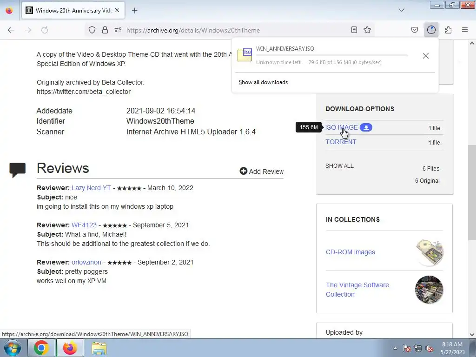Image resolution: width=476 pixels, height=357 pixels.
Task: Click the padlock site security icon
Action: tap(105, 30)
